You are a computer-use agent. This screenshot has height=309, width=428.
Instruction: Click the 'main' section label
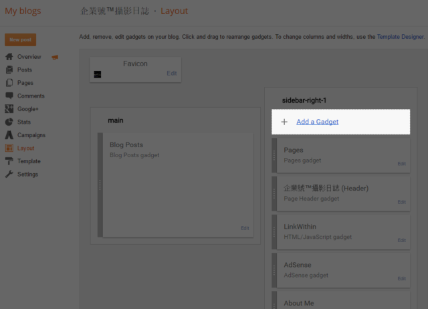tap(116, 120)
